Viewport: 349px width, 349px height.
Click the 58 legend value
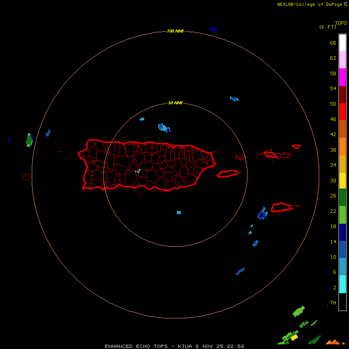[x=333, y=73]
